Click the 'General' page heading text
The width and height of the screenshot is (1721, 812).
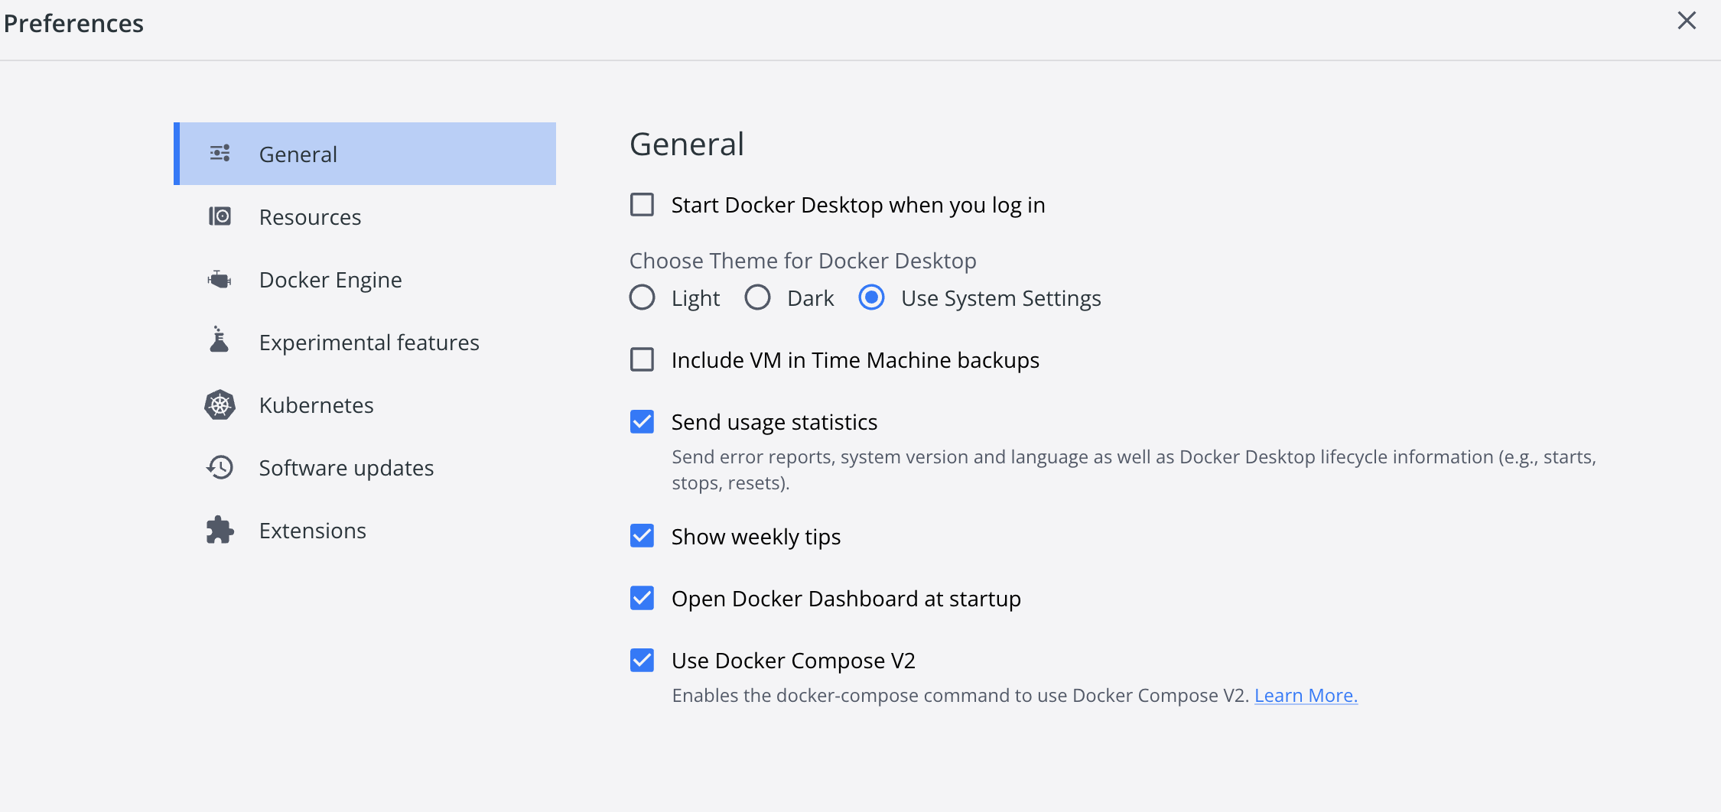point(687,144)
